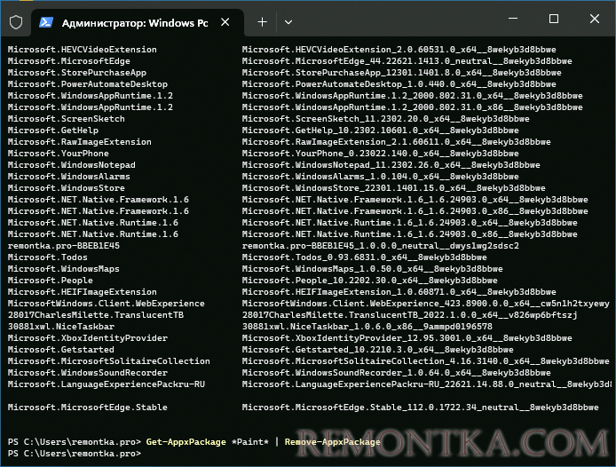Click Microsoft.MicrosoftSolitaireCollection name entry

point(109,361)
